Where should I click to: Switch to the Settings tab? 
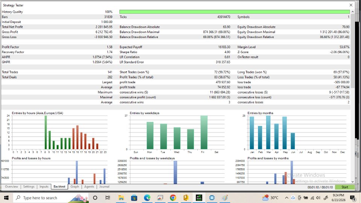point(29,187)
